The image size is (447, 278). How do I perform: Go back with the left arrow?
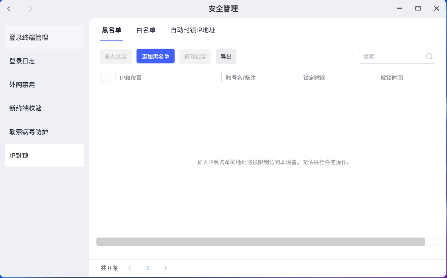click(9, 9)
